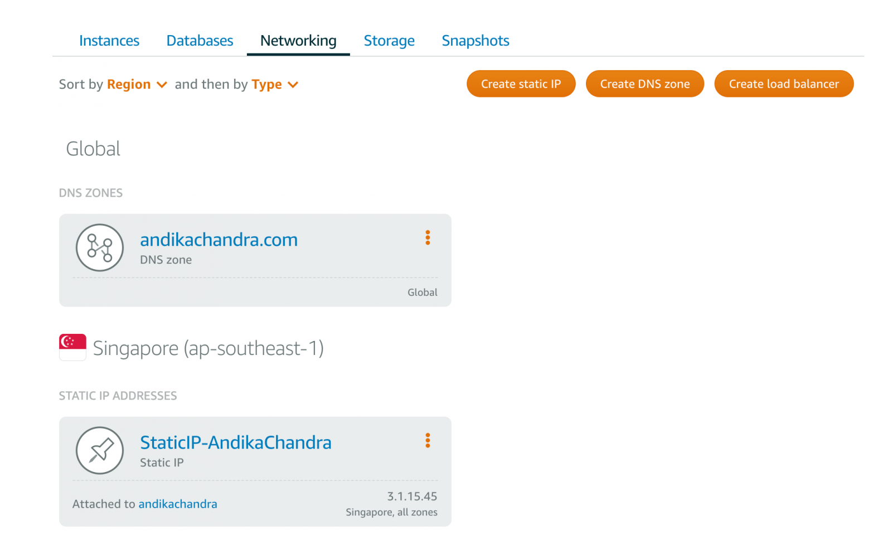892x535 pixels.
Task: Click the Create DNS zone button
Action: [x=645, y=84]
